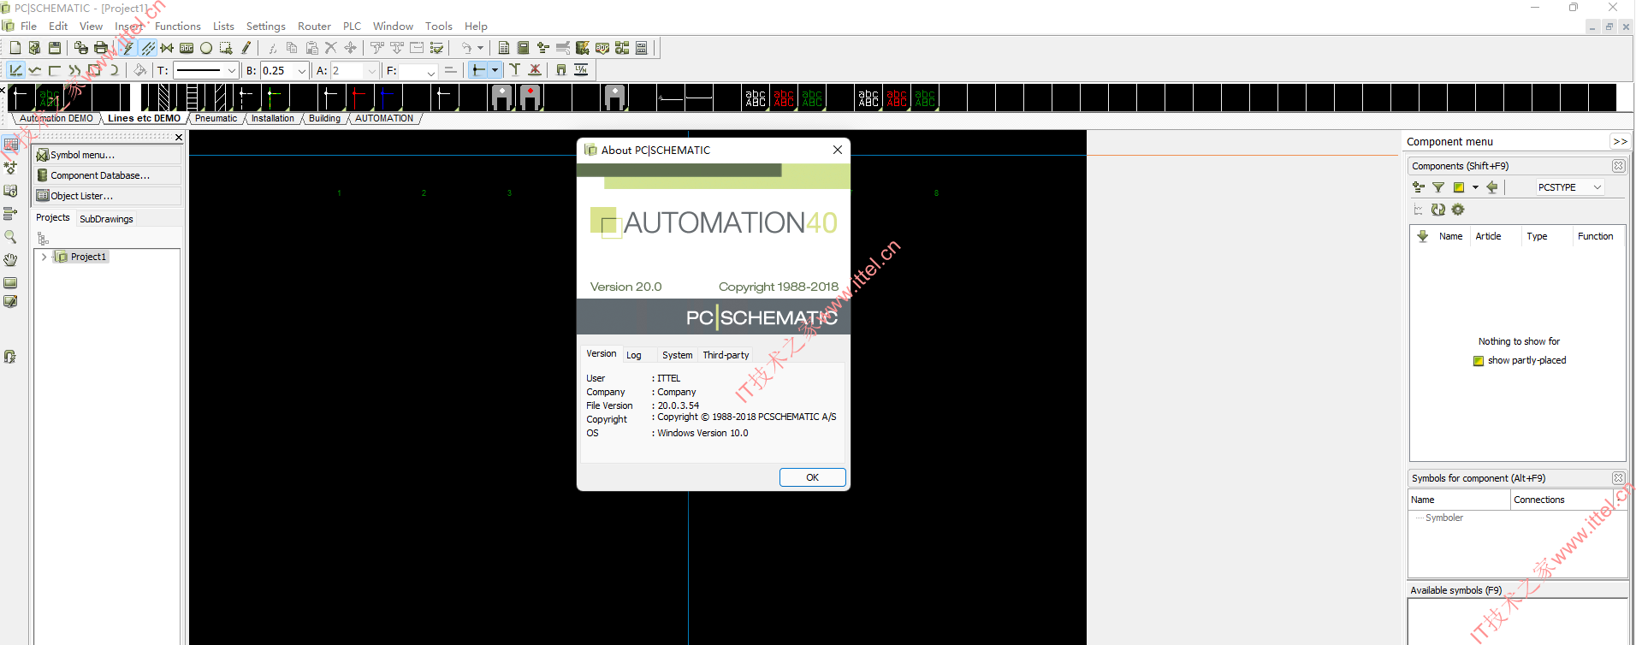Click the green down arrow column header icon
Image resolution: width=1636 pixels, height=645 pixels.
click(x=1423, y=236)
